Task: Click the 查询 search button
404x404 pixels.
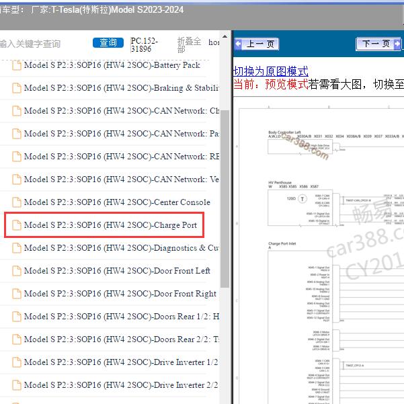Action: (x=108, y=42)
